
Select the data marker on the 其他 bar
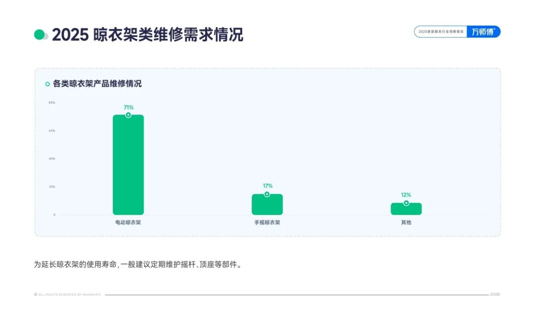406,203
